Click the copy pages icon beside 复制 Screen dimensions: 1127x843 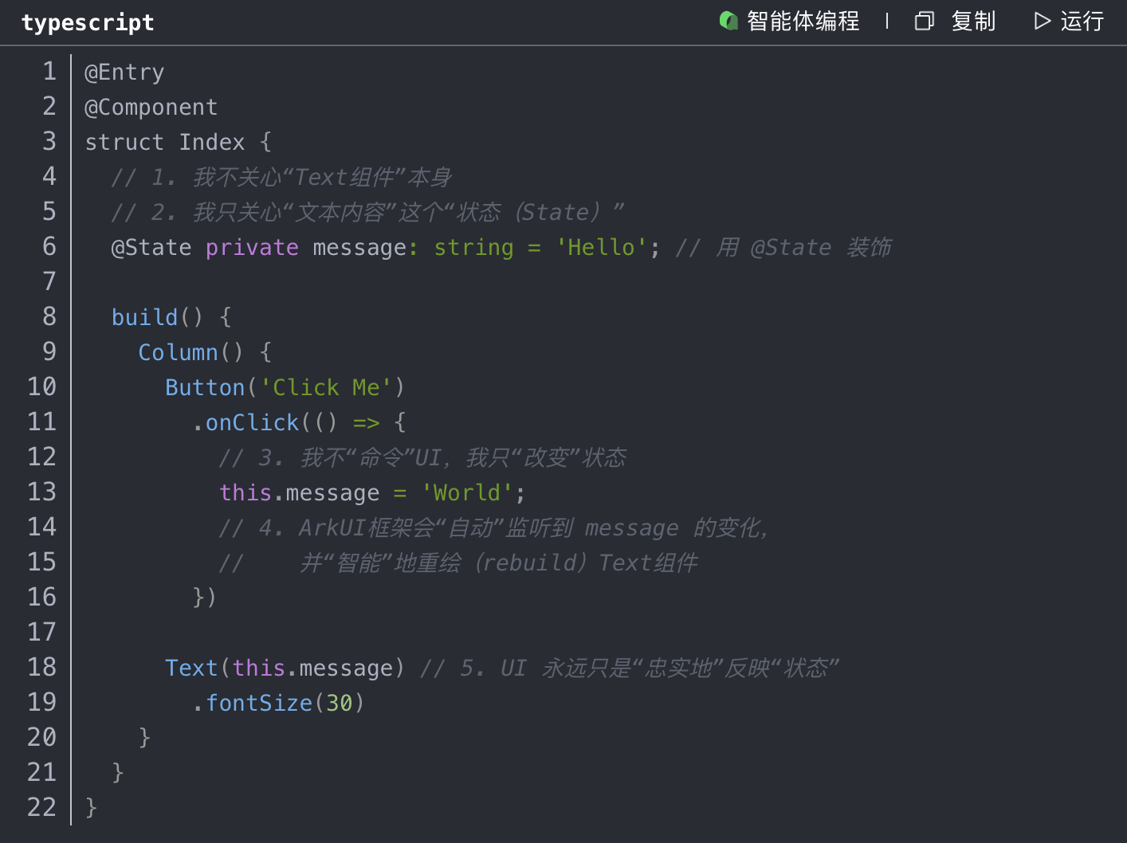pyautogui.click(x=924, y=21)
